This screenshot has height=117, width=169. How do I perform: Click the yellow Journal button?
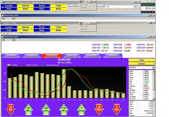(141, 64)
